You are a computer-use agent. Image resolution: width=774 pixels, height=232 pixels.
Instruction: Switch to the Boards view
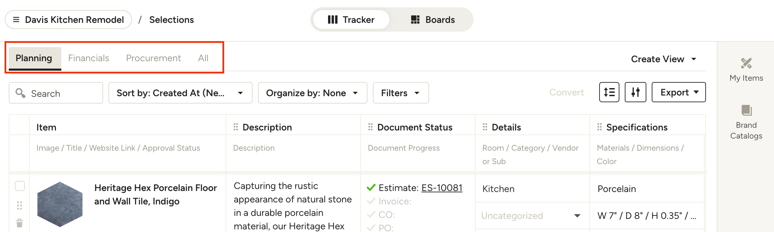point(433,20)
